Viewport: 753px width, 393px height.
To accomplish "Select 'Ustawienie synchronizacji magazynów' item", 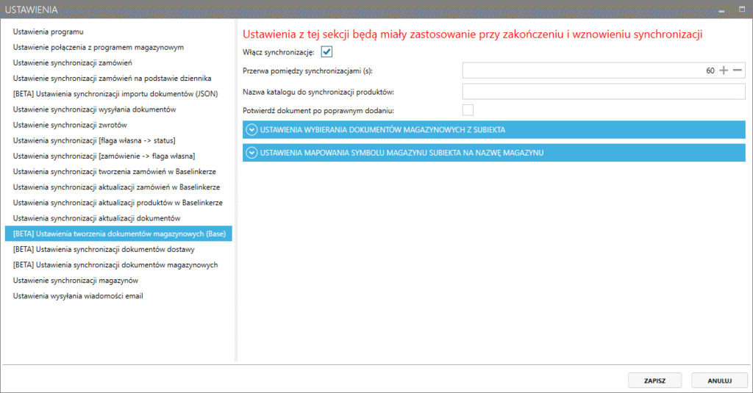I will [x=76, y=281].
